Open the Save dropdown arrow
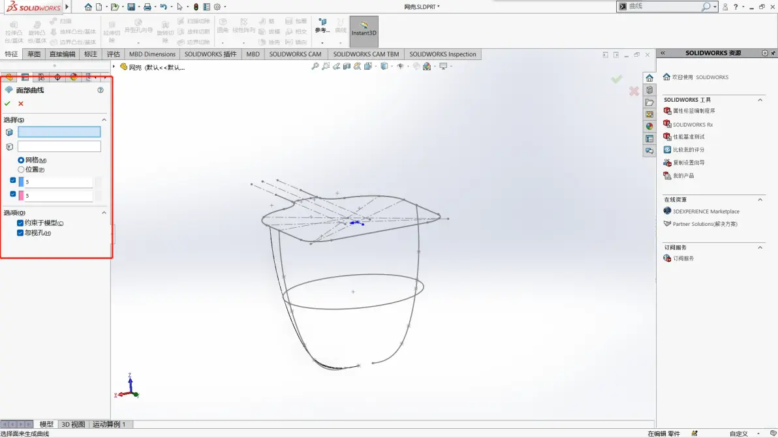 (139, 7)
